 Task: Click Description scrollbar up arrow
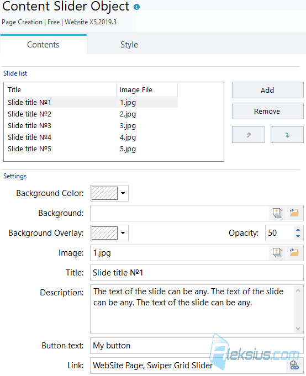point(298,290)
